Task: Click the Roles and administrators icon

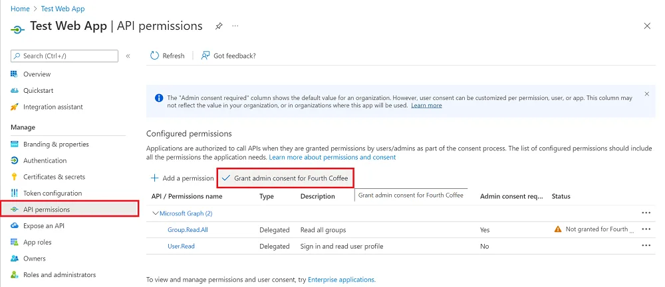Action: tap(15, 275)
